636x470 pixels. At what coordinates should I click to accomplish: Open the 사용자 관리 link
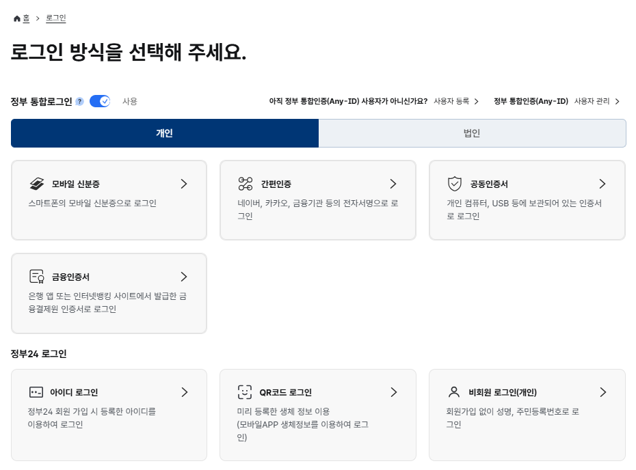[x=596, y=101]
